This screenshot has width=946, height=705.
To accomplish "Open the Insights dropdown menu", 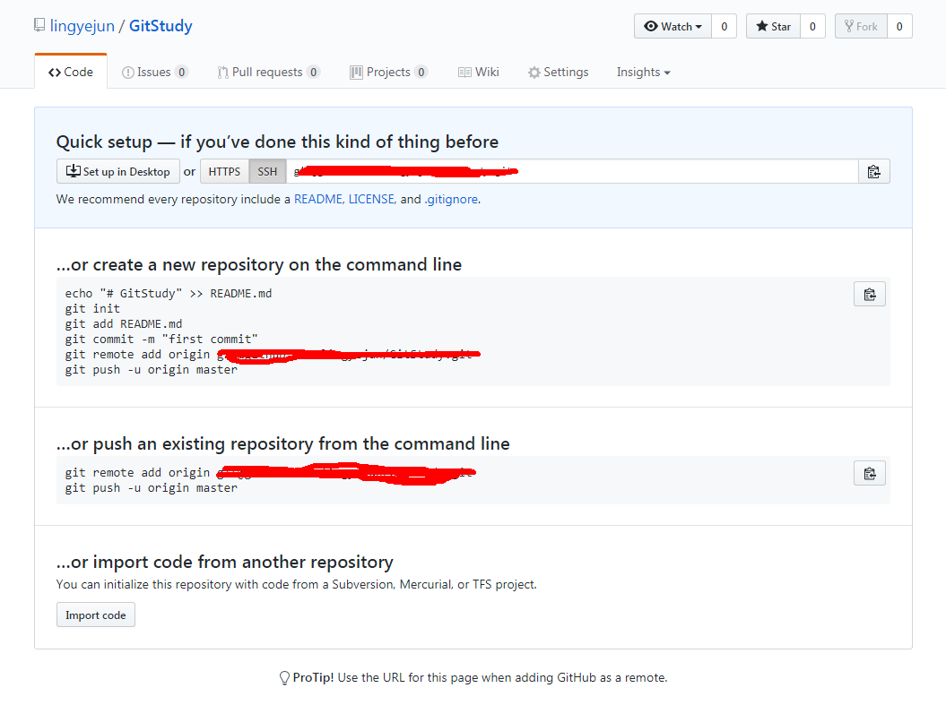I will [x=643, y=73].
